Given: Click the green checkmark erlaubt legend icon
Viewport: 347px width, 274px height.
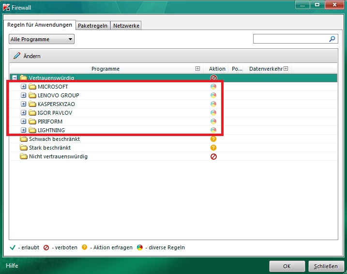Looking at the screenshot, I should tap(13, 247).
